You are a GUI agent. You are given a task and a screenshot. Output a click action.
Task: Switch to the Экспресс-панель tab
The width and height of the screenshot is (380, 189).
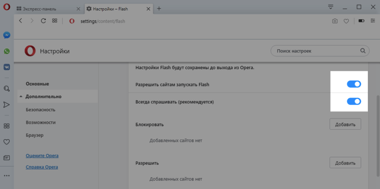click(x=49, y=9)
